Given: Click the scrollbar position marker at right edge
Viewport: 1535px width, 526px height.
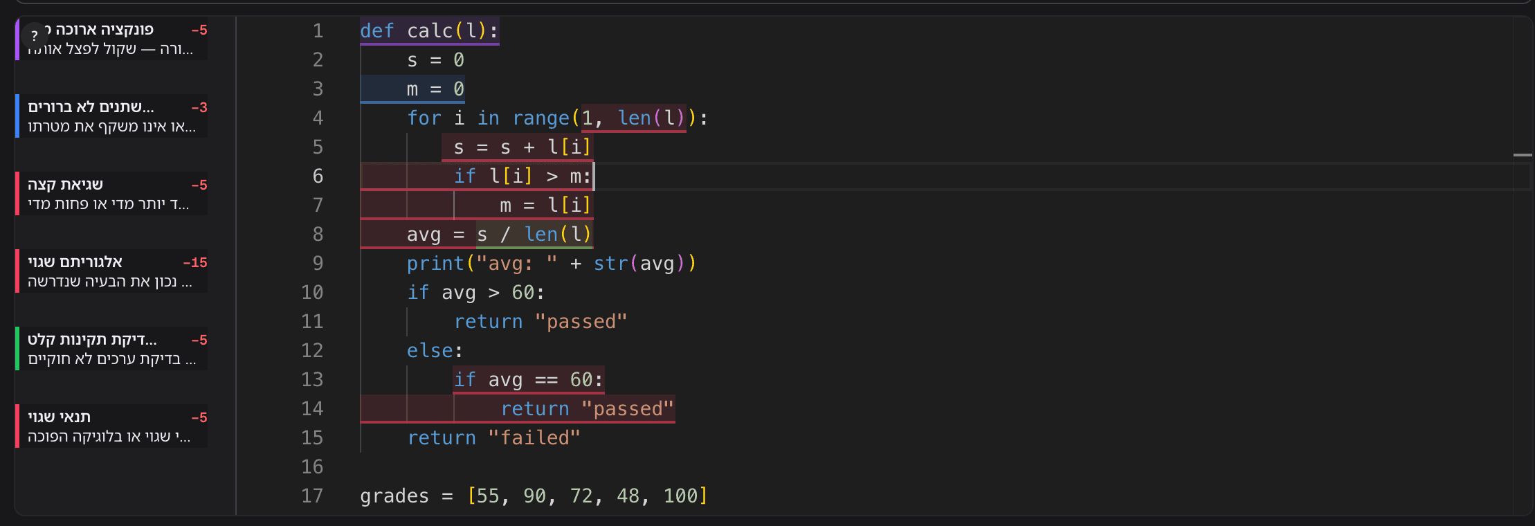Looking at the screenshot, I should 1523,155.
